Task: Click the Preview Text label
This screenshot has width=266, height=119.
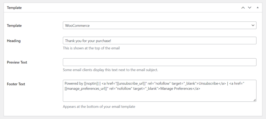Action: coord(17,62)
